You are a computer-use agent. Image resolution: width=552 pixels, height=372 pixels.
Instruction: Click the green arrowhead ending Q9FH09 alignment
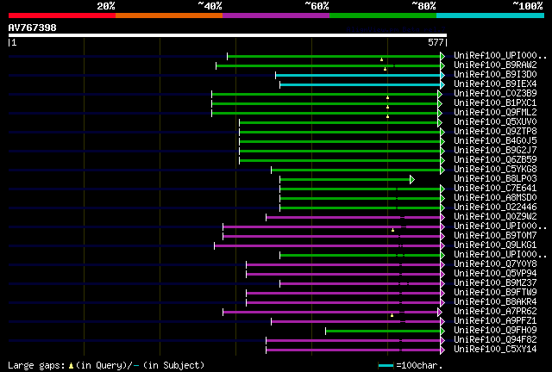click(x=442, y=332)
